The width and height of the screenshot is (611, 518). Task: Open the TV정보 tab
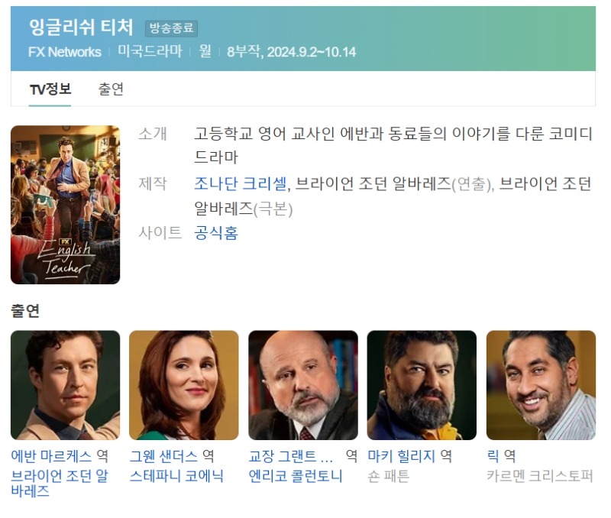[50, 89]
